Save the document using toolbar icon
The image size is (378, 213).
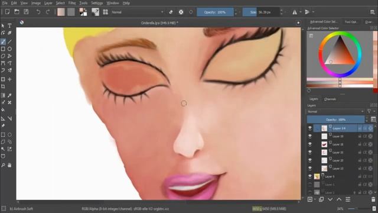26,12
